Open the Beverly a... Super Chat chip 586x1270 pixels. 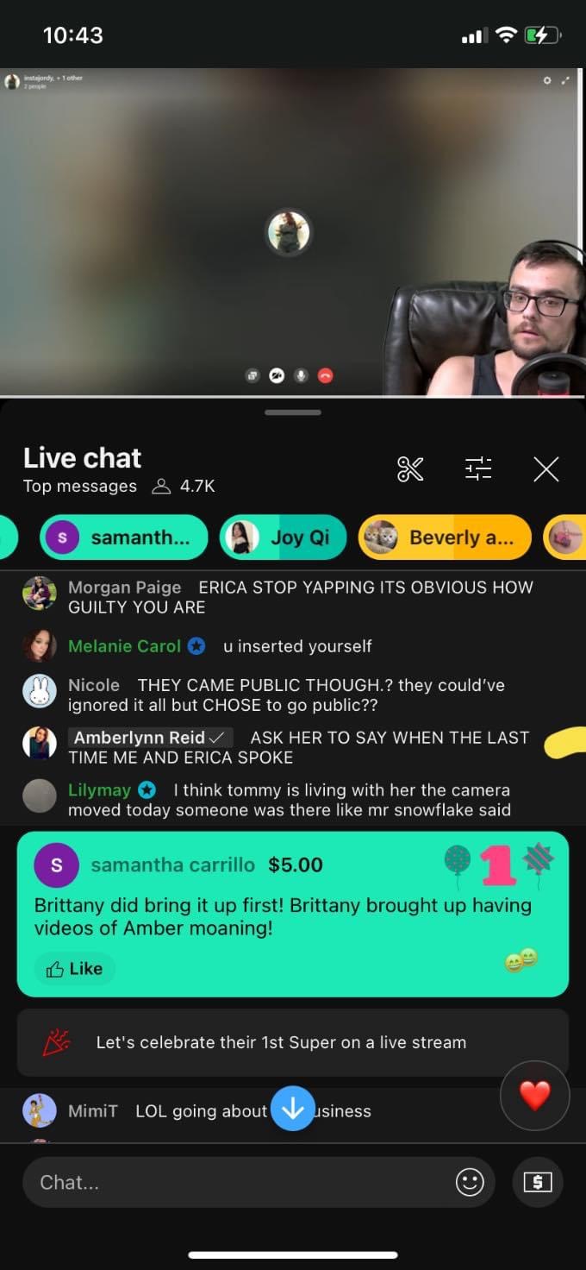pyautogui.click(x=445, y=538)
